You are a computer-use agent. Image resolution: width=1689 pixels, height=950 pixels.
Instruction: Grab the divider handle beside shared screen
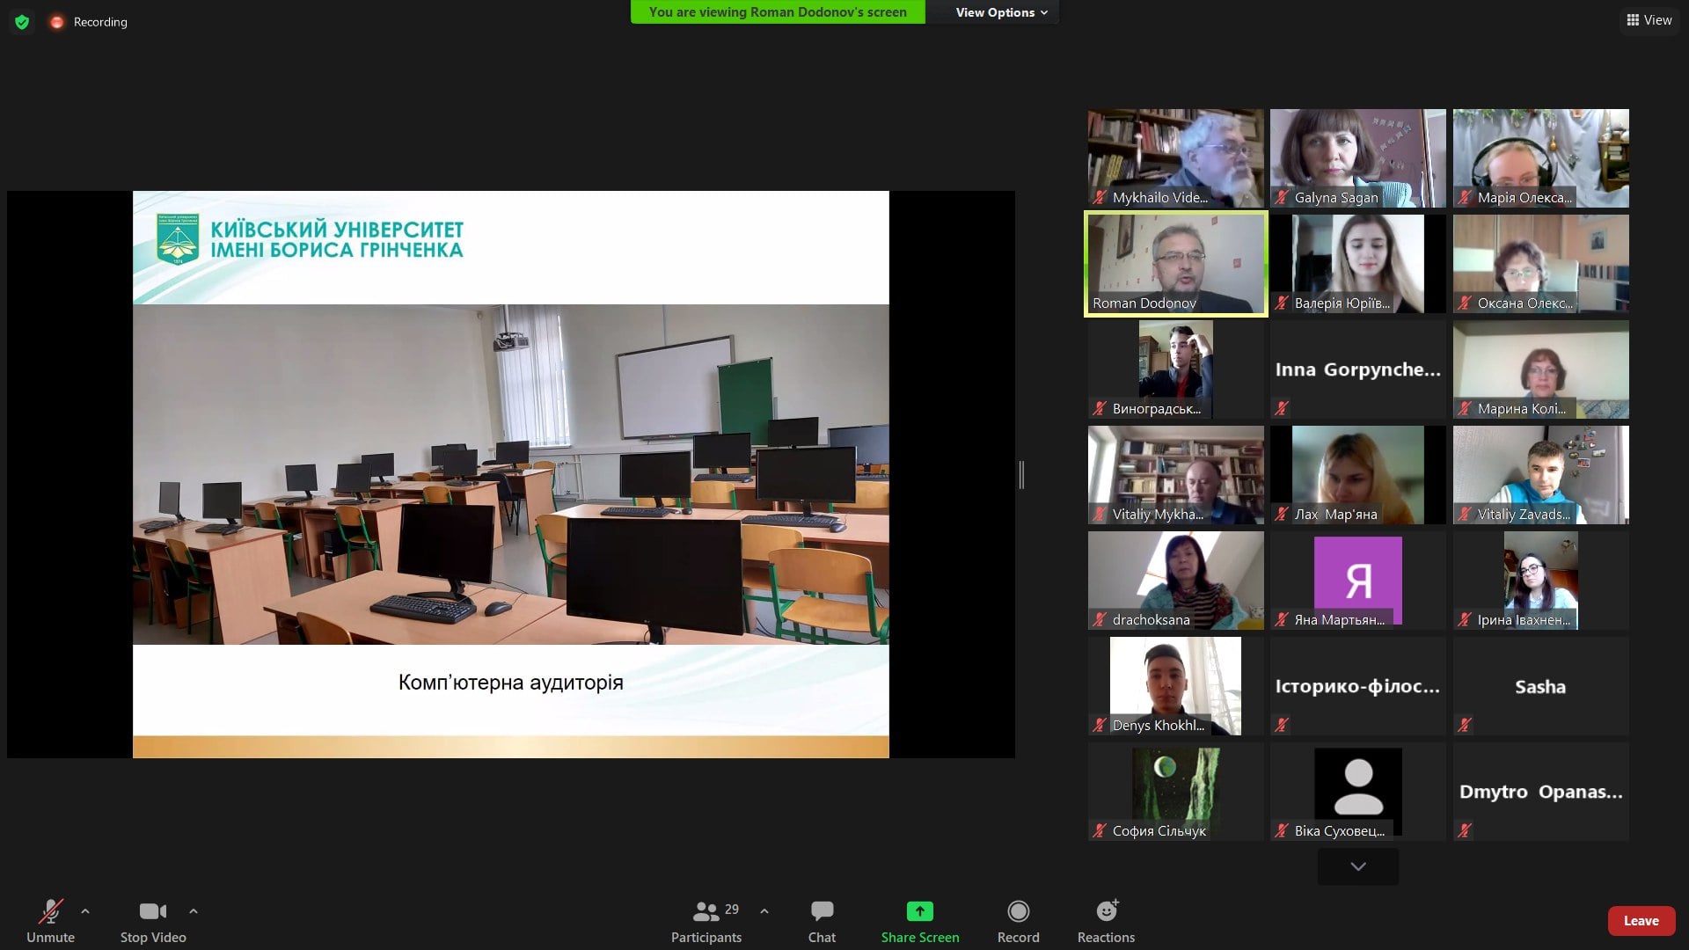pos(1021,475)
